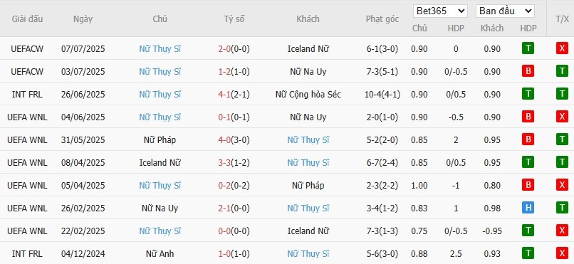Viewport: 574px width, 264px height.
Task: Click the blue H badge in 26/02/2025 row
Action: 528,208
